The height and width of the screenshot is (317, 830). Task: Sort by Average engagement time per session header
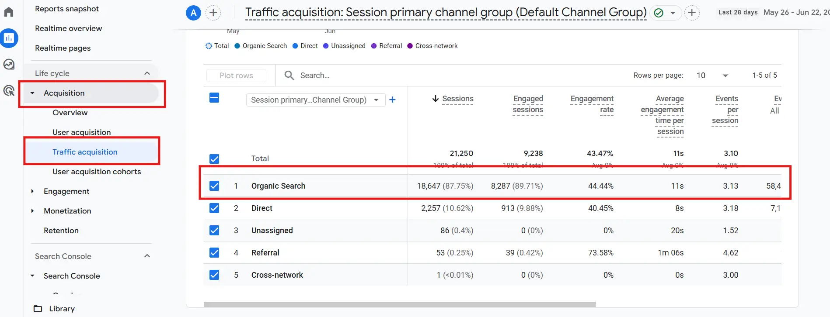[663, 115]
